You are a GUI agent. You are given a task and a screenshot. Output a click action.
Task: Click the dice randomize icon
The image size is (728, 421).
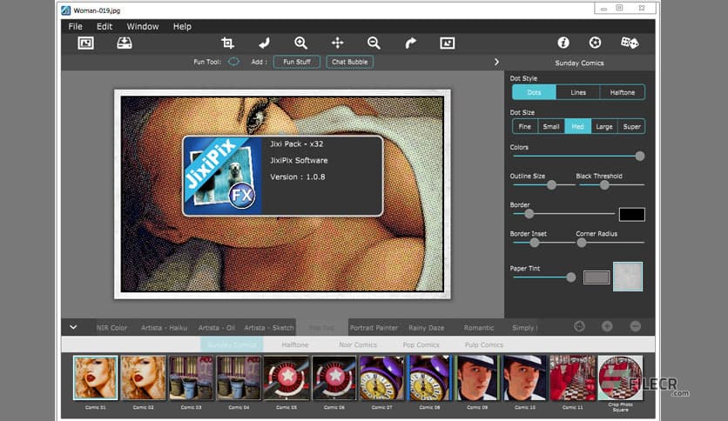(630, 43)
